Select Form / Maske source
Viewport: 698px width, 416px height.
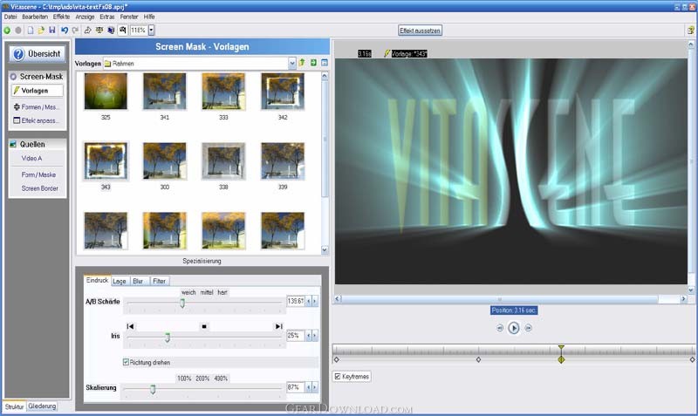click(x=38, y=174)
